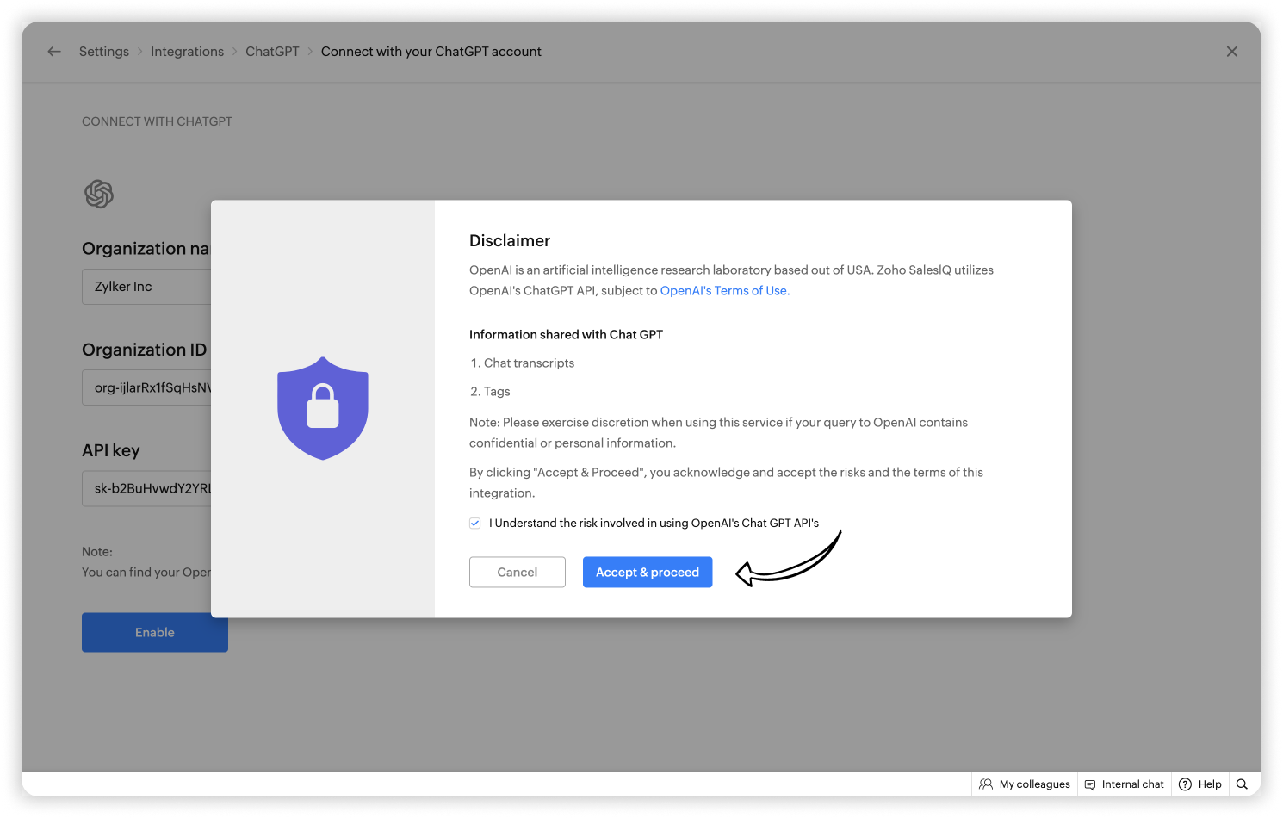The height and width of the screenshot is (818, 1283).
Task: Click the back arrow icon
Action: point(54,52)
